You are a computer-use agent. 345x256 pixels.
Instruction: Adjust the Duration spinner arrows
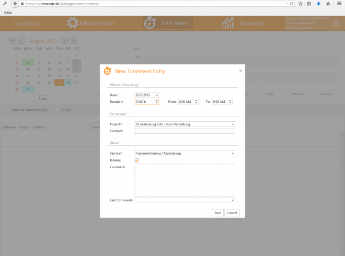(157, 102)
